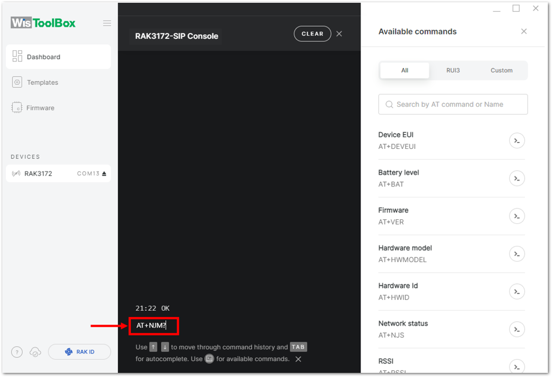552x377 pixels.
Task: Switch to the RUI3 commands tab
Action: point(453,70)
